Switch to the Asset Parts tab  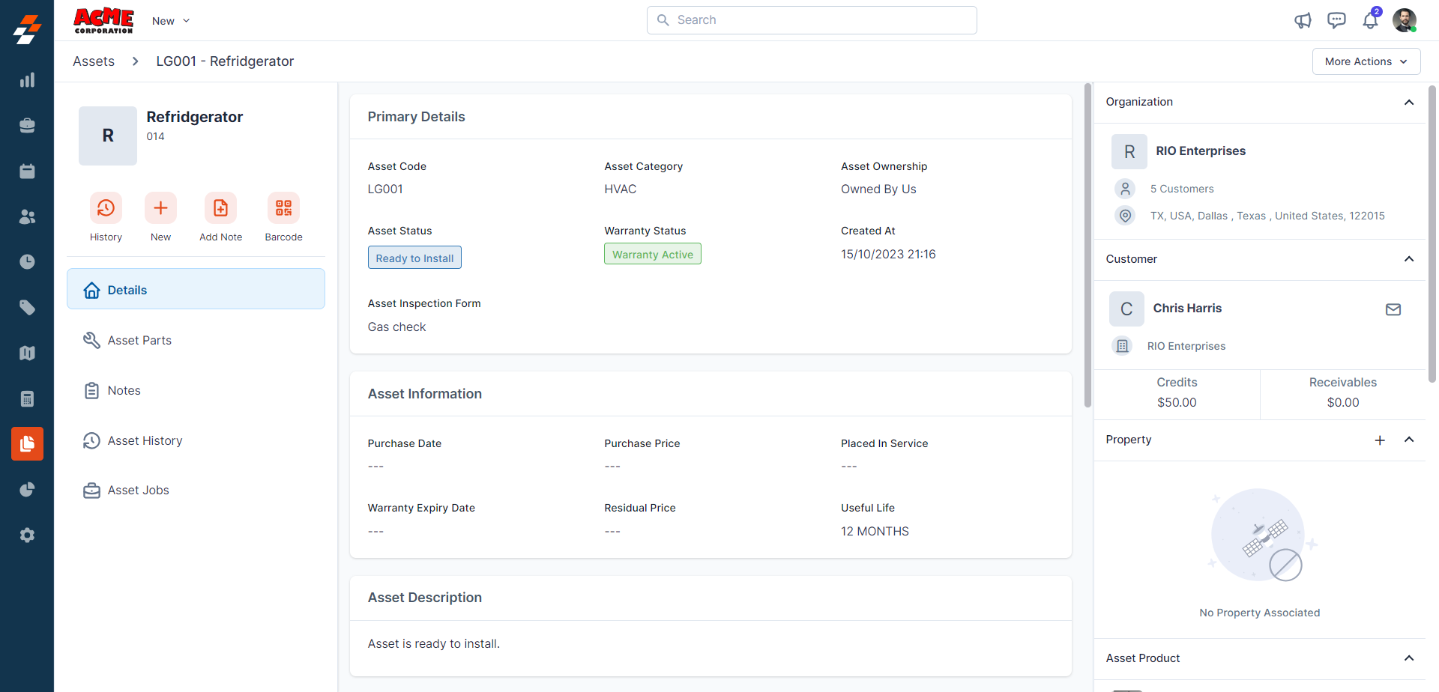click(139, 341)
